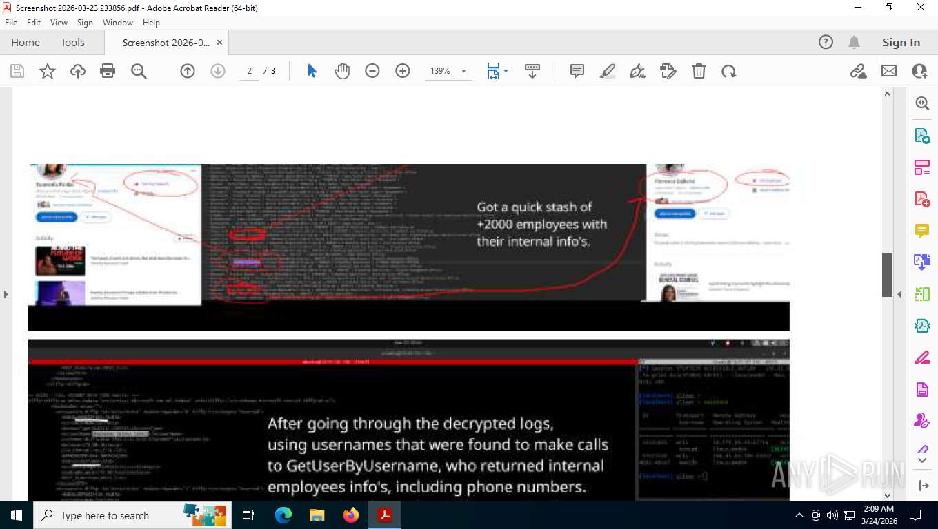Click the scrolling mode toolbar icon
Image resolution: width=938 pixels, height=529 pixels.
click(532, 71)
